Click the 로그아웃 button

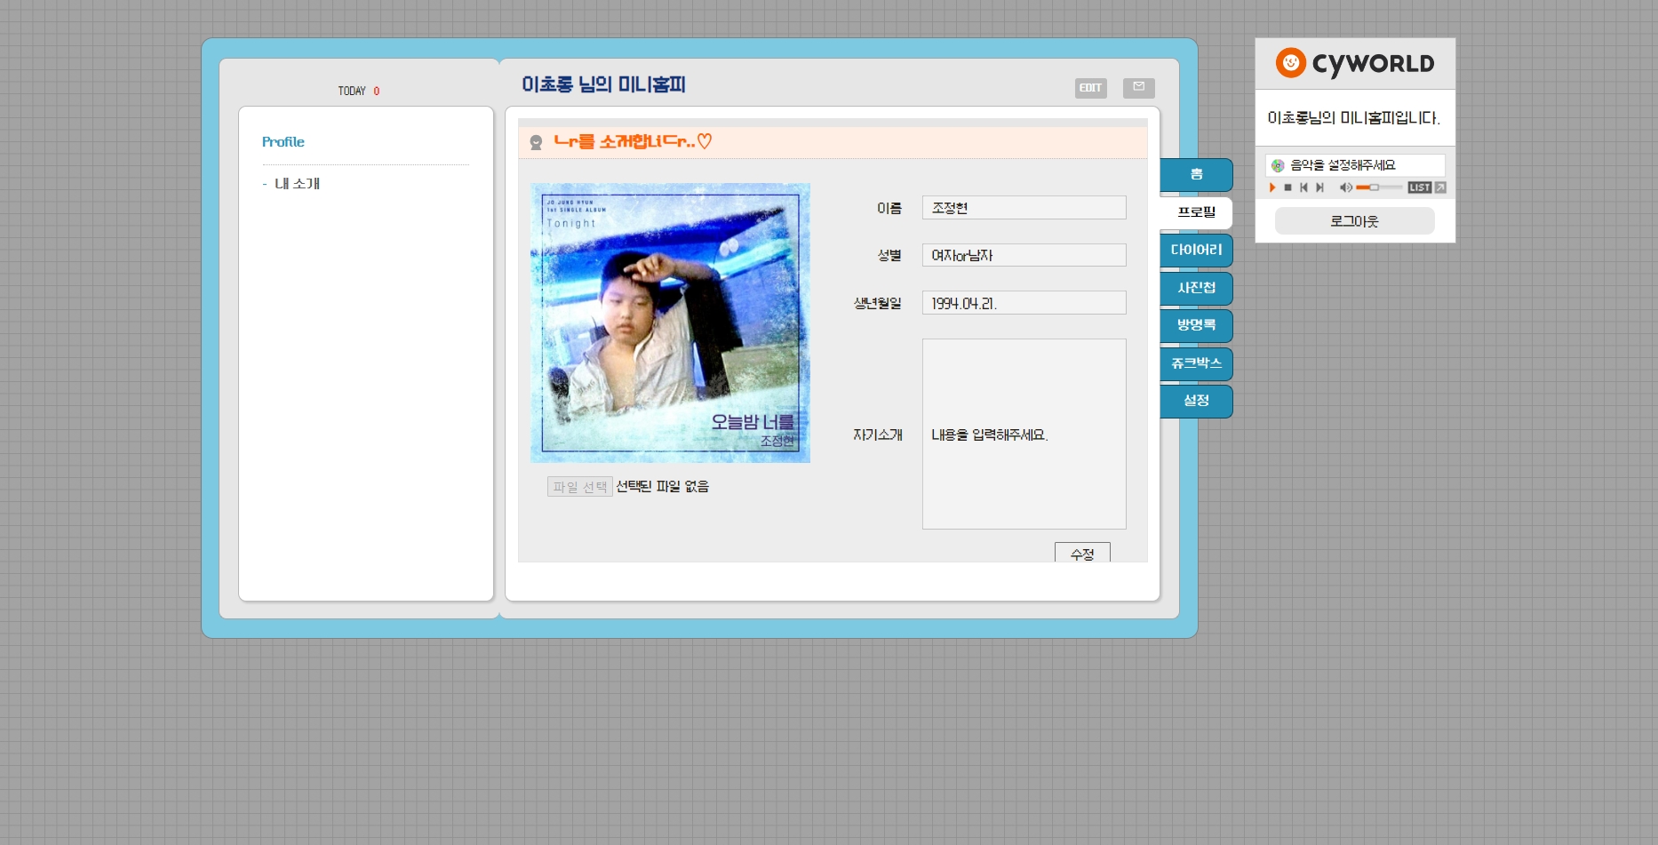pos(1354,221)
